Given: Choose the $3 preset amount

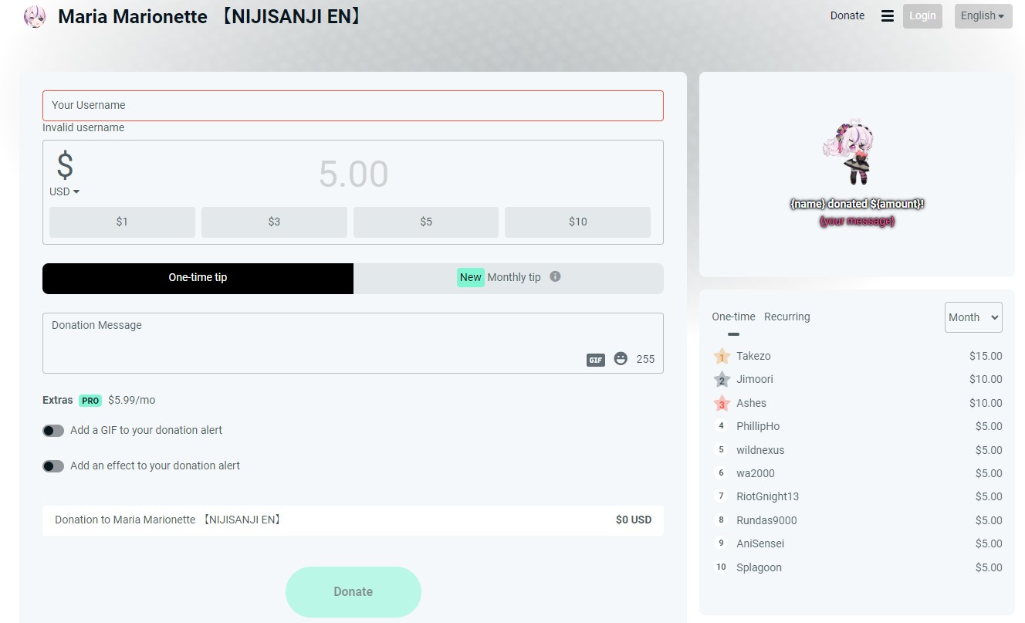Looking at the screenshot, I should point(274,222).
